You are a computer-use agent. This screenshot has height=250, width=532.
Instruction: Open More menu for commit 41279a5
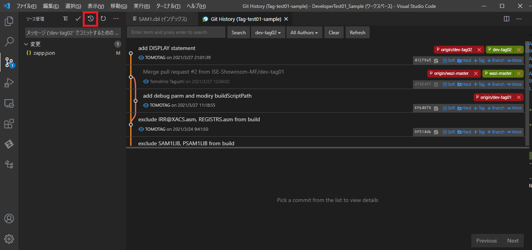tap(514, 61)
